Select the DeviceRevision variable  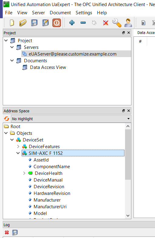click(x=49, y=186)
